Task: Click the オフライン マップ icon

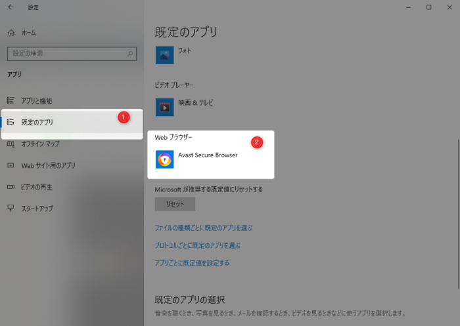Action: pyautogui.click(x=11, y=144)
